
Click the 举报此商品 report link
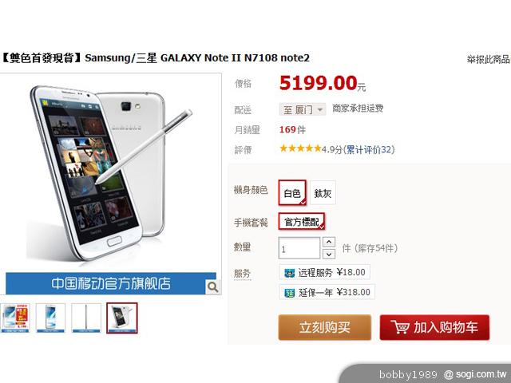(488, 59)
